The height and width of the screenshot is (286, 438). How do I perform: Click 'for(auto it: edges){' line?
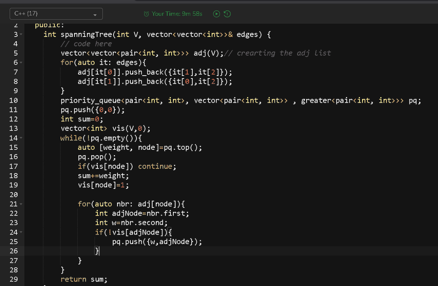[x=103, y=62]
